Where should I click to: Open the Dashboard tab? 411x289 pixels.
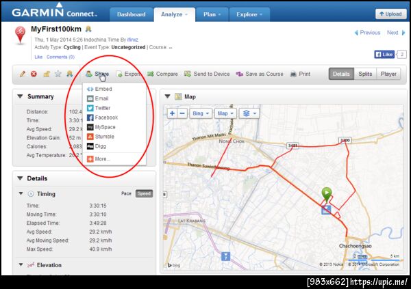pos(131,14)
